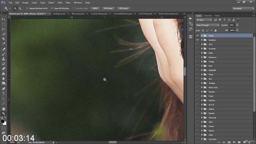This screenshot has width=256, height=144.
Task: Select the Rectangular Marquee tool
Action: [4, 24]
